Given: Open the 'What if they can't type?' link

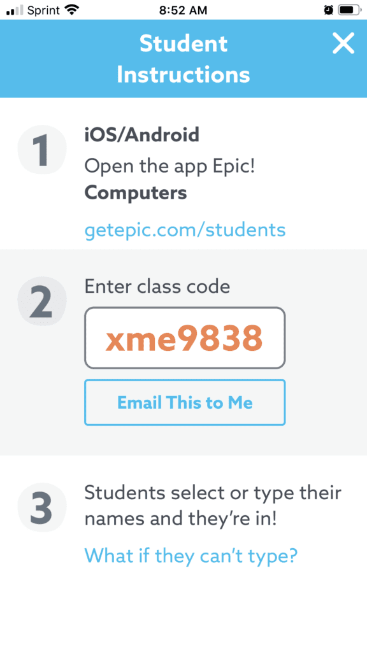Looking at the screenshot, I should tap(191, 555).
